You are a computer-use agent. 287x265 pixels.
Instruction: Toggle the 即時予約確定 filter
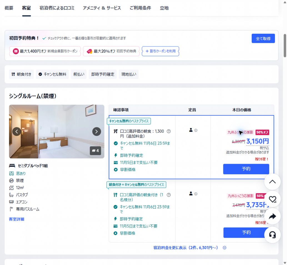(103, 74)
